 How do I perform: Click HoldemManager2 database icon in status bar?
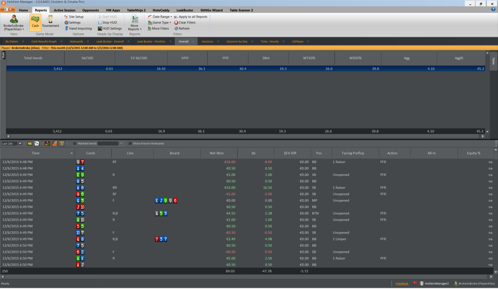[x=422, y=283]
